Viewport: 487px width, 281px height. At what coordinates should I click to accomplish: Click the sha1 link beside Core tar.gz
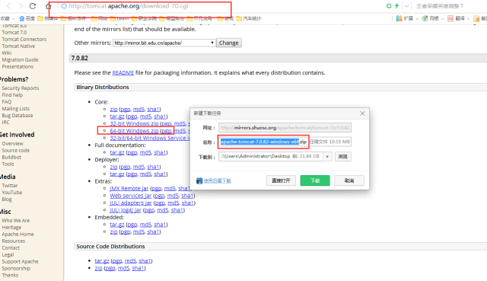click(x=160, y=117)
